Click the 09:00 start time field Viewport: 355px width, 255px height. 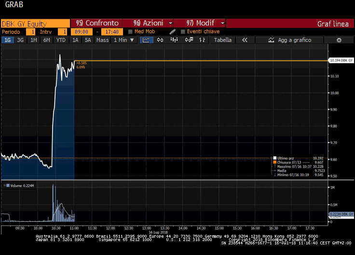coord(82,32)
